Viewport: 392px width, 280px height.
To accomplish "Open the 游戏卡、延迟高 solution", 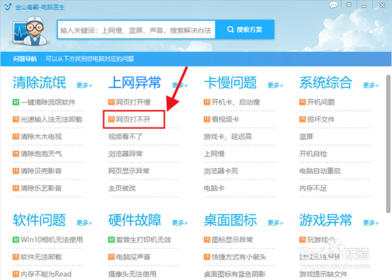I will (x=228, y=137).
